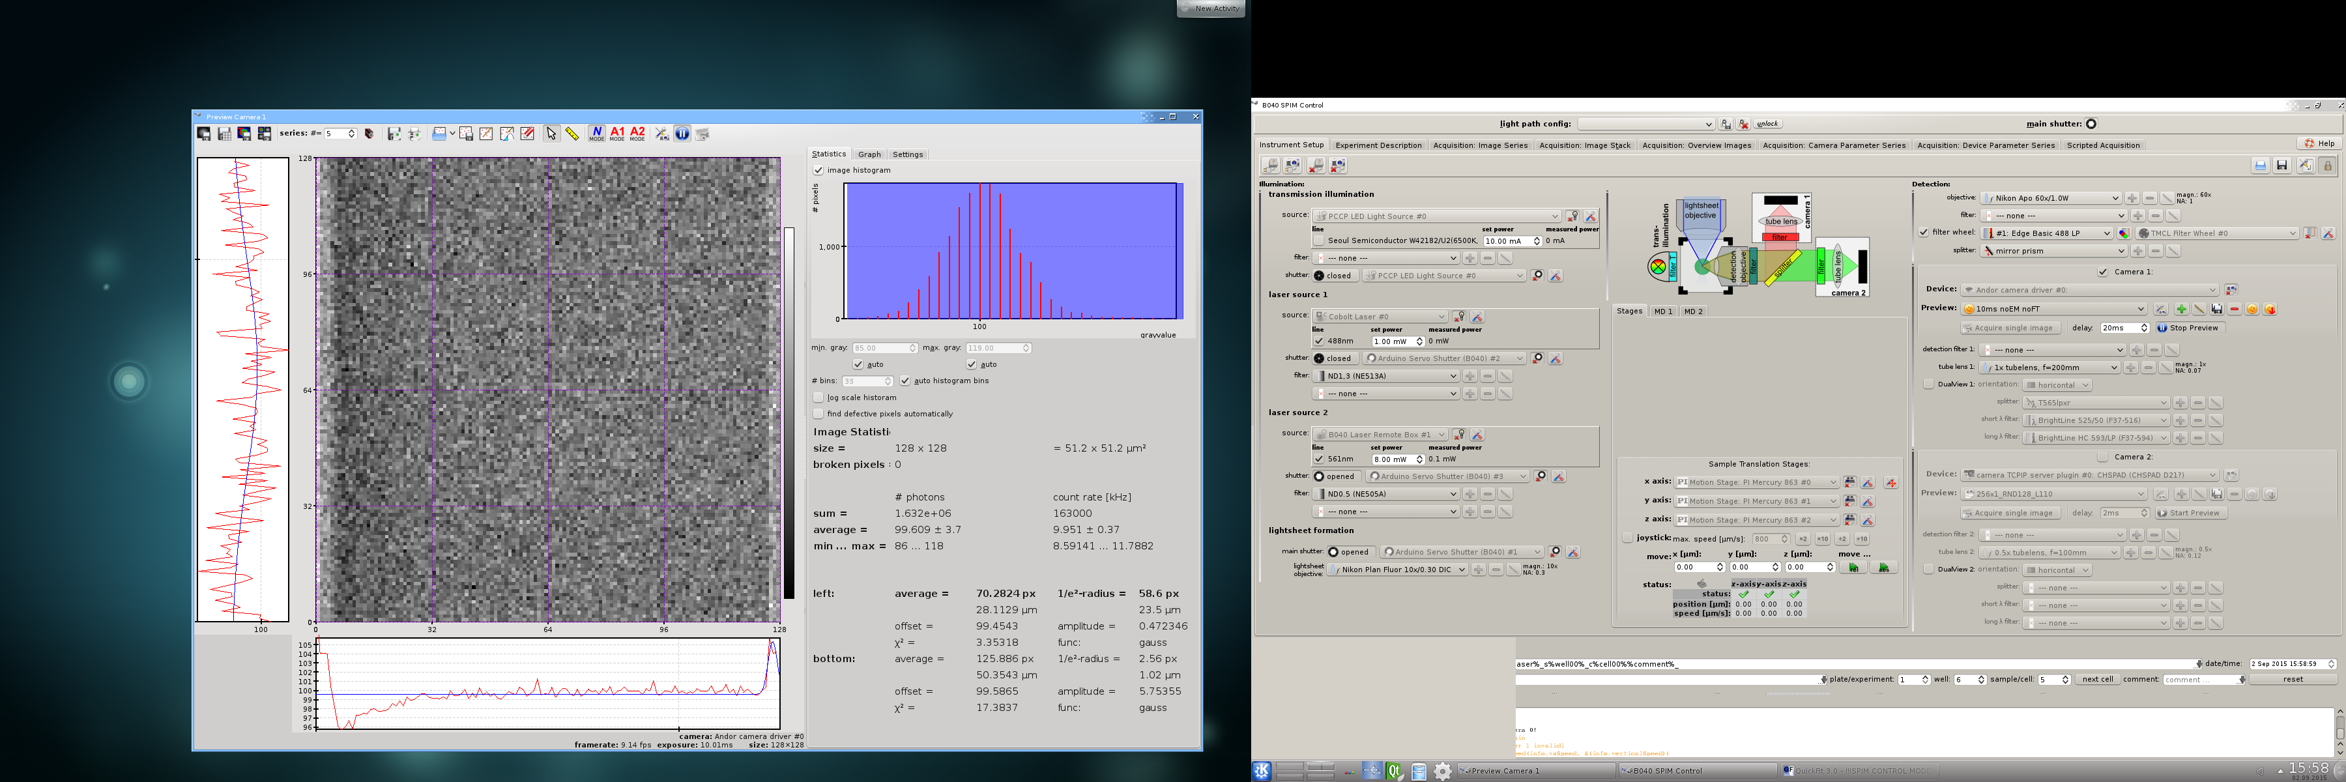The height and width of the screenshot is (782, 2346).
Task: Switch to the Graph tab
Action: tap(870, 154)
